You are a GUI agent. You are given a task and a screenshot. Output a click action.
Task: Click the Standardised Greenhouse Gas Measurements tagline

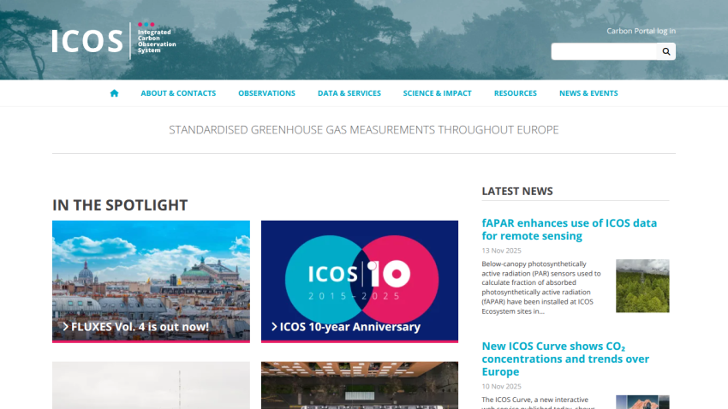tap(363, 130)
